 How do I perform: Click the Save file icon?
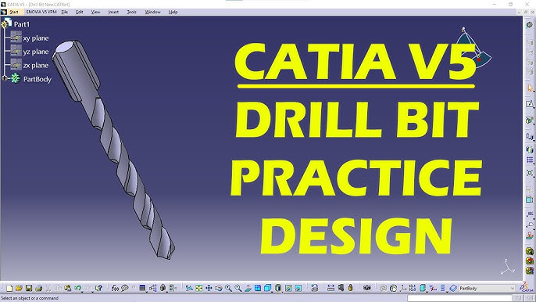29,288
